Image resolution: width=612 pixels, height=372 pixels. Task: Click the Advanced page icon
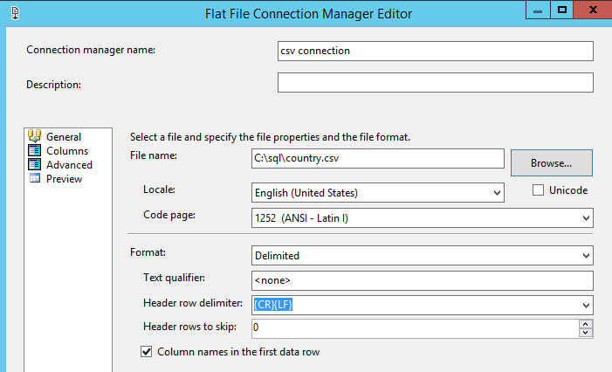[x=35, y=164]
